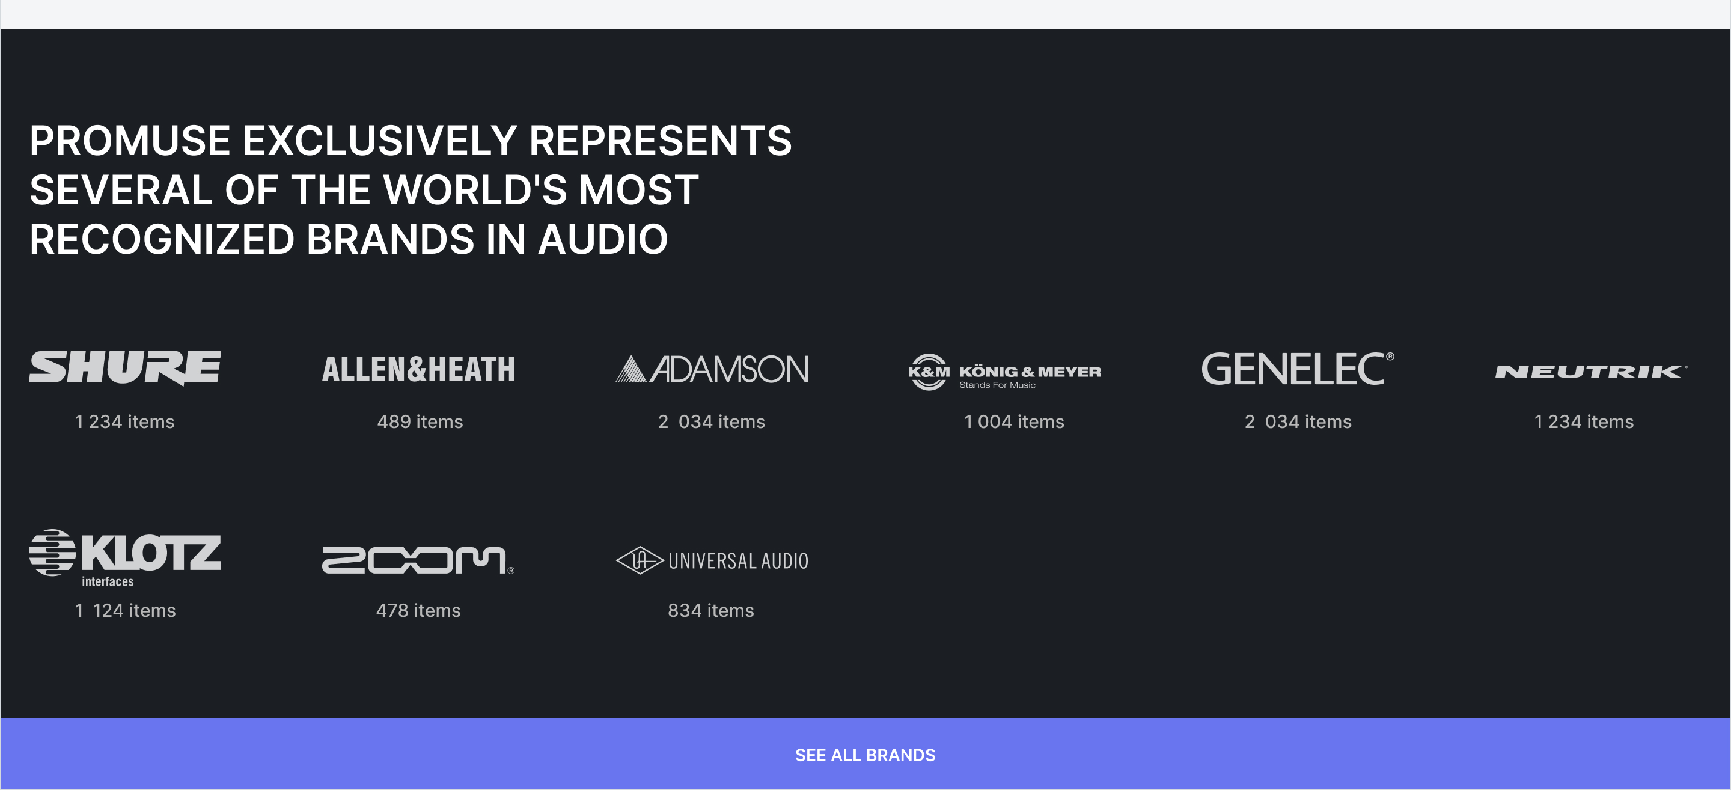Open the 834 items link
This screenshot has width=1731, height=790.
point(711,610)
